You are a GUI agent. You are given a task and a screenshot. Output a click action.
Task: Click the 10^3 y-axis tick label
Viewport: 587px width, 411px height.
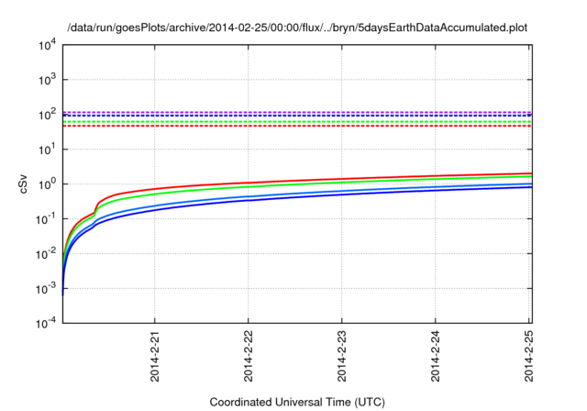click(x=47, y=80)
